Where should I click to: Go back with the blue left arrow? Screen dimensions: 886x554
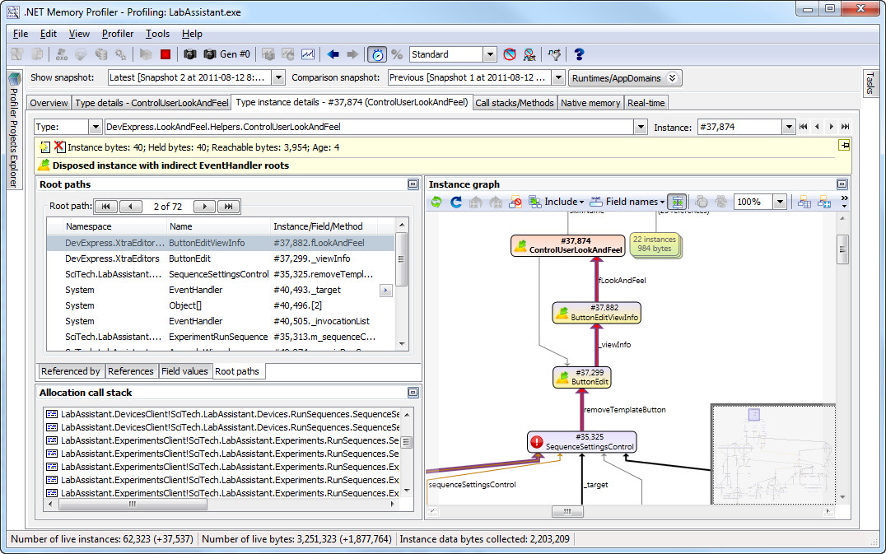pos(333,54)
